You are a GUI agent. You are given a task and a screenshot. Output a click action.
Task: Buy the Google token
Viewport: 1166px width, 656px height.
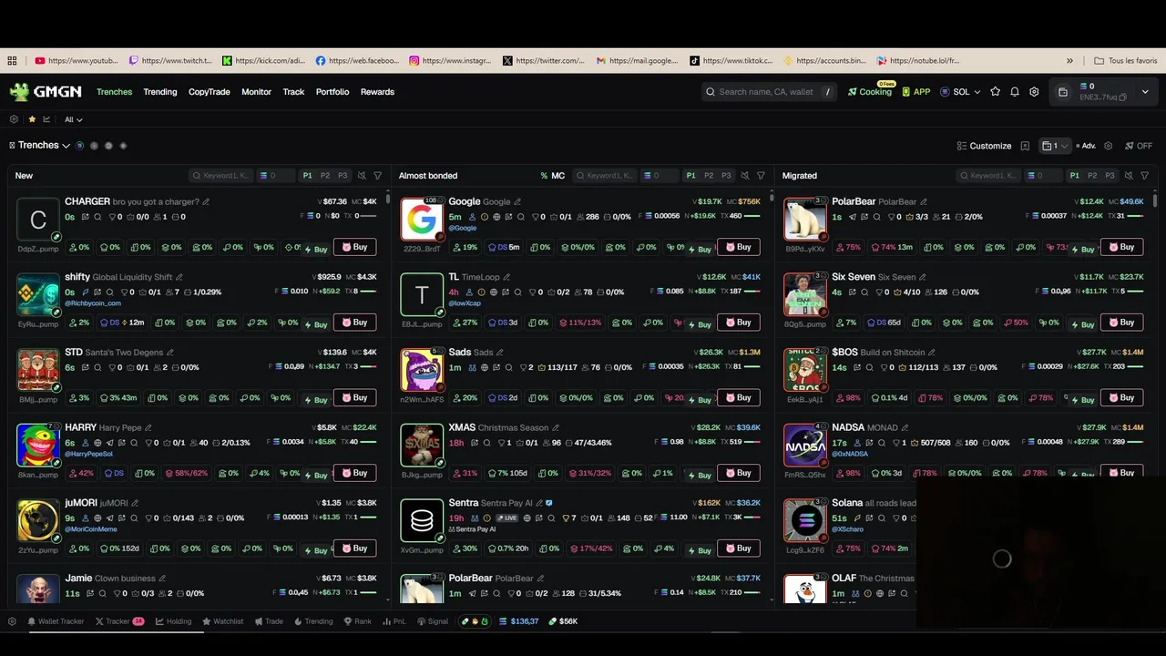[739, 247]
